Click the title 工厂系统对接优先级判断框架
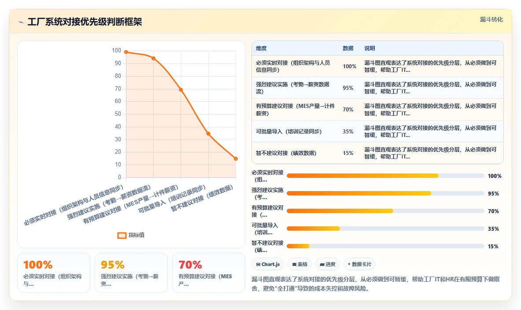 [x=85, y=22]
